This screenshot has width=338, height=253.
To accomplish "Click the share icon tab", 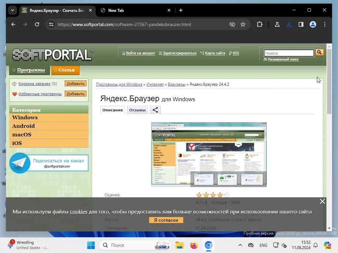I will (155, 110).
